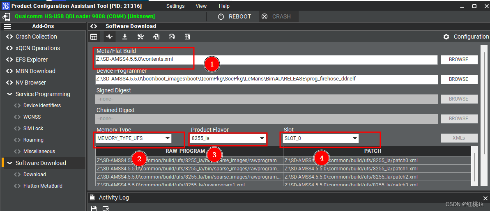Clear activity log window icon
This screenshot has height=211, width=490.
(x=106, y=208)
